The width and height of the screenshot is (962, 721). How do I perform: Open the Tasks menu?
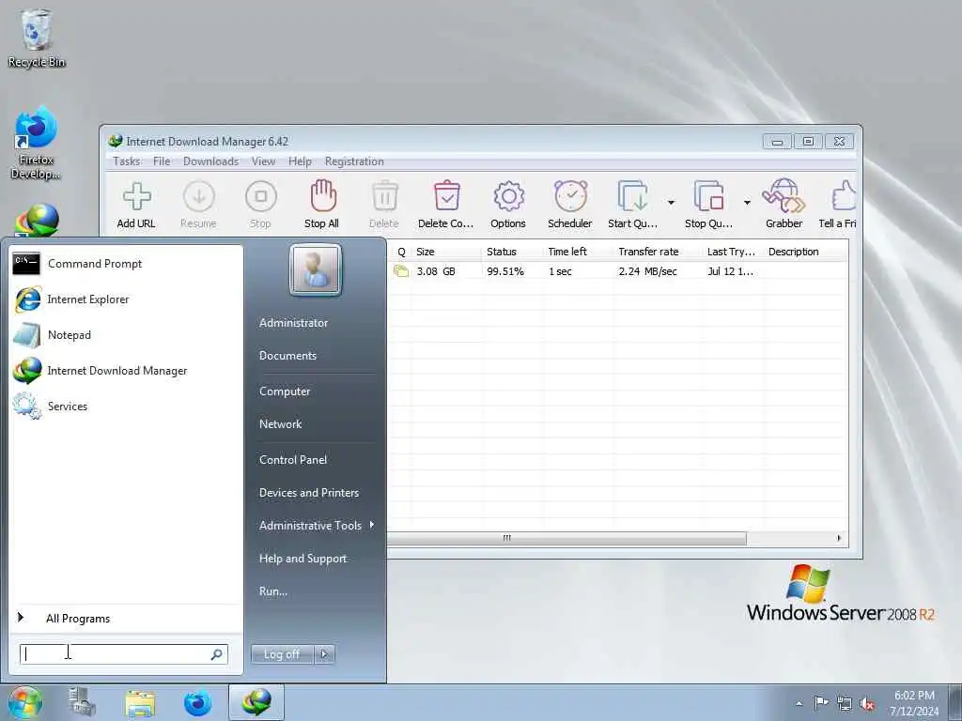point(127,161)
